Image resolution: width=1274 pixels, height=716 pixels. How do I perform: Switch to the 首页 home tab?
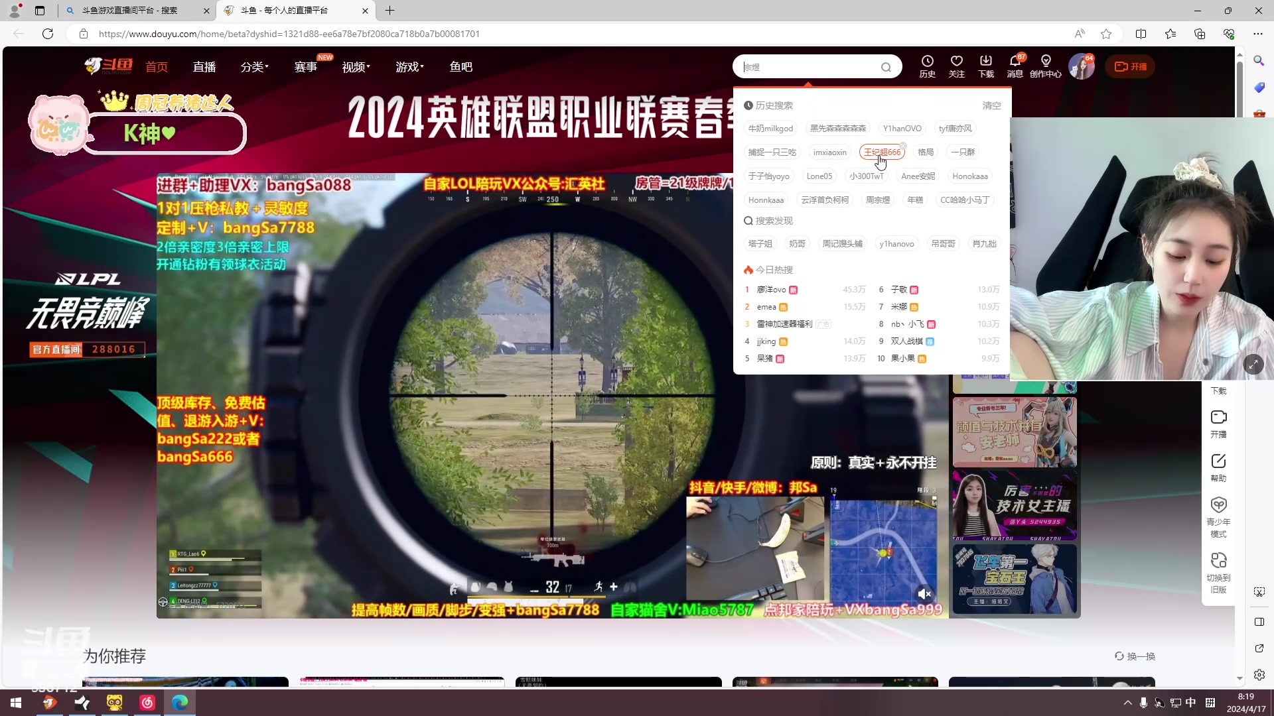pyautogui.click(x=157, y=66)
